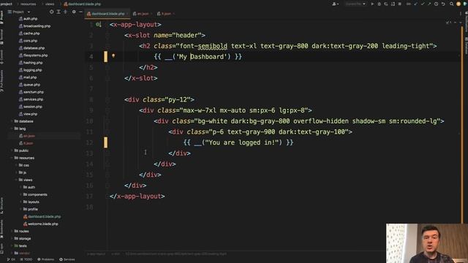468x263 pixels.
Task: Open Git tool window at bottom
Action: (11, 259)
